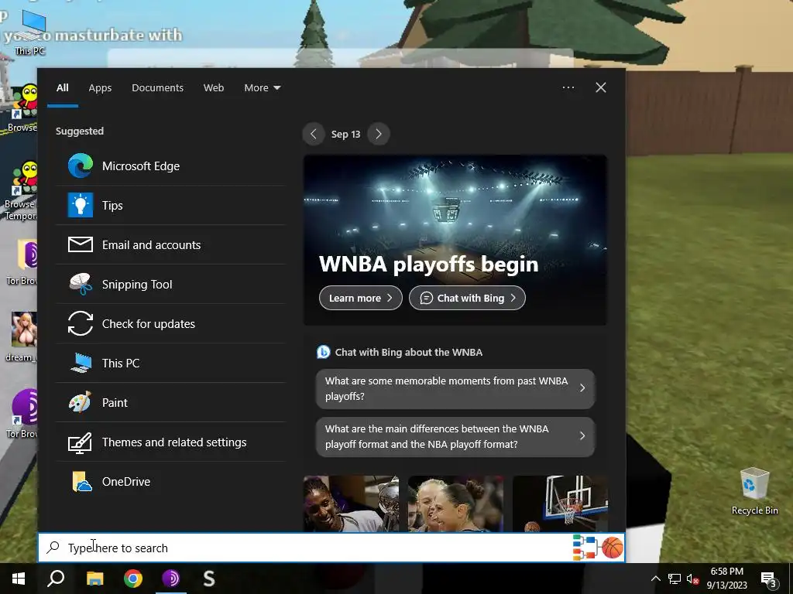Click the WNBA playoffs begin headline
Screen dimensions: 793x594
pos(429,265)
